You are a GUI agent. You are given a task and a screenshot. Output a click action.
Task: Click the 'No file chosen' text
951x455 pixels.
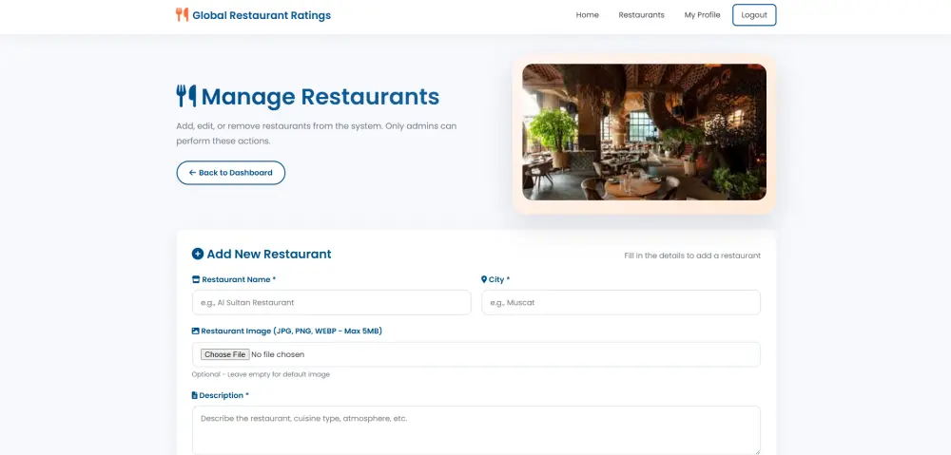[x=278, y=354]
